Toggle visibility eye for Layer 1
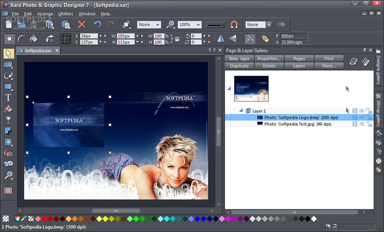This screenshot has width=384, height=232. click(x=362, y=111)
